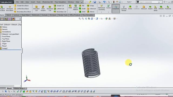This screenshot has width=173, height=97.
Task: Click the Undo icon
Action: (104, 2)
